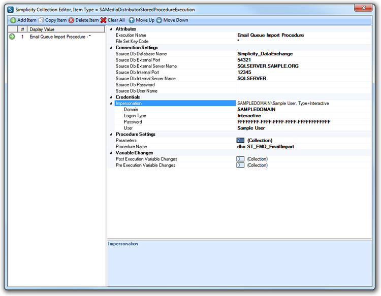Click the Simplicity app icon in title bar
Viewport: 381px width, 296px height.
click(x=11, y=10)
